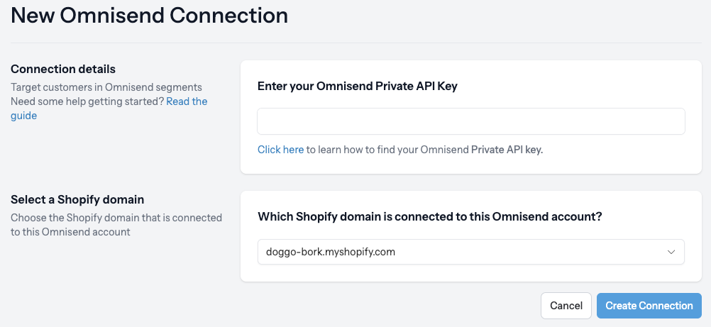Viewport: 711px width, 327px height.
Task: Click the Create Connection button
Action: [x=649, y=306]
